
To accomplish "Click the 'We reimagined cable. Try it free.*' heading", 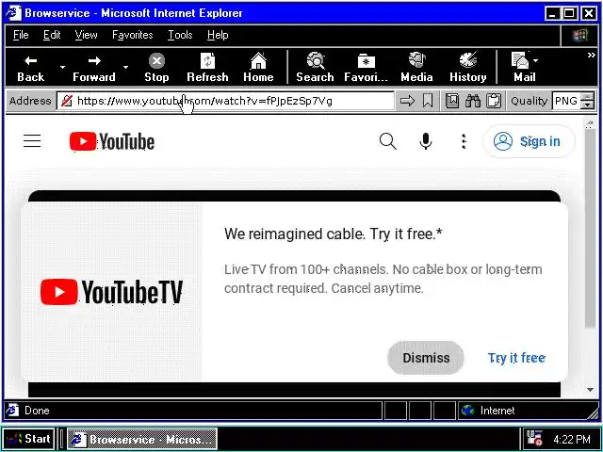I will pyautogui.click(x=333, y=234).
